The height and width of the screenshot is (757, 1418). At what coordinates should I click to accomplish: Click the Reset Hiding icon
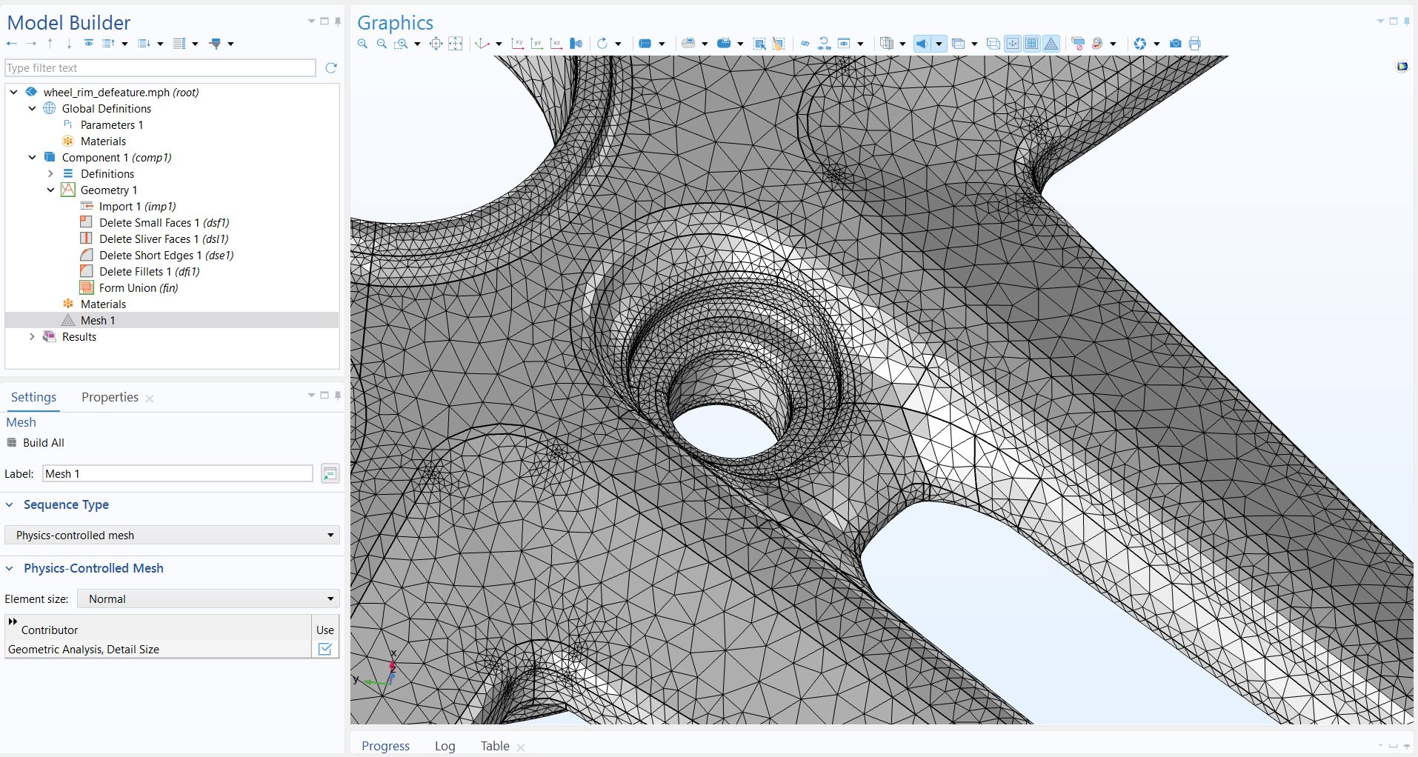[x=825, y=44]
